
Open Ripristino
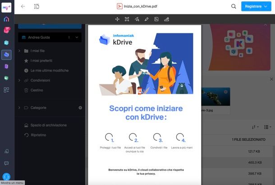tap(38, 135)
